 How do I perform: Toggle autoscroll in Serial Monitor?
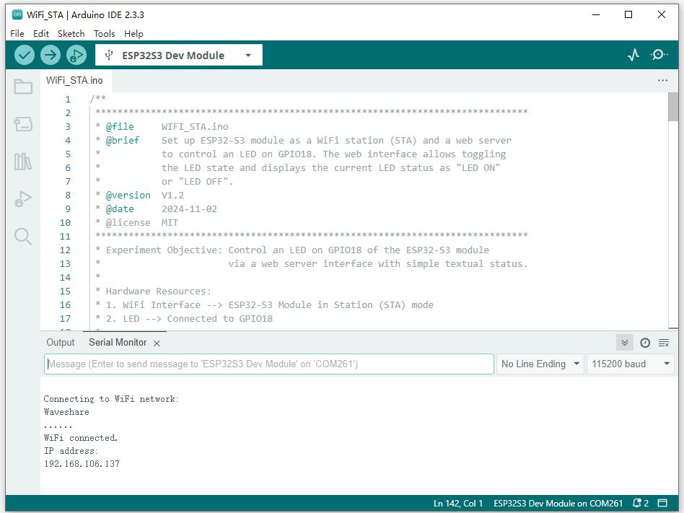coord(625,343)
